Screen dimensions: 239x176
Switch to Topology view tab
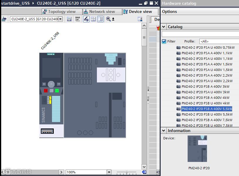click(x=62, y=11)
